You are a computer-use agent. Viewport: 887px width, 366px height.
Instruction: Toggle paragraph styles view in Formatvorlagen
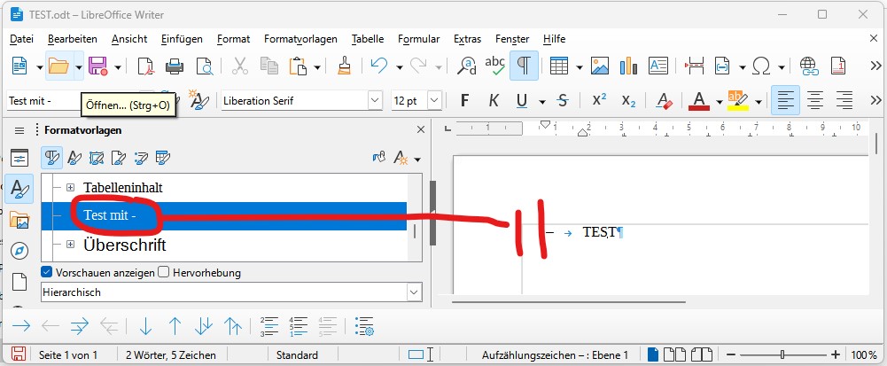[x=52, y=158]
